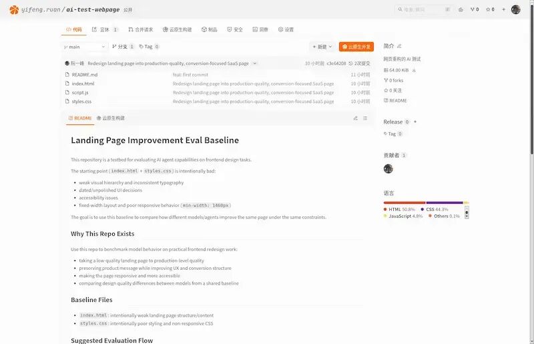Screen dimensions: 534x344
Task: Open commit hash c3c64208
Action: (336, 63)
